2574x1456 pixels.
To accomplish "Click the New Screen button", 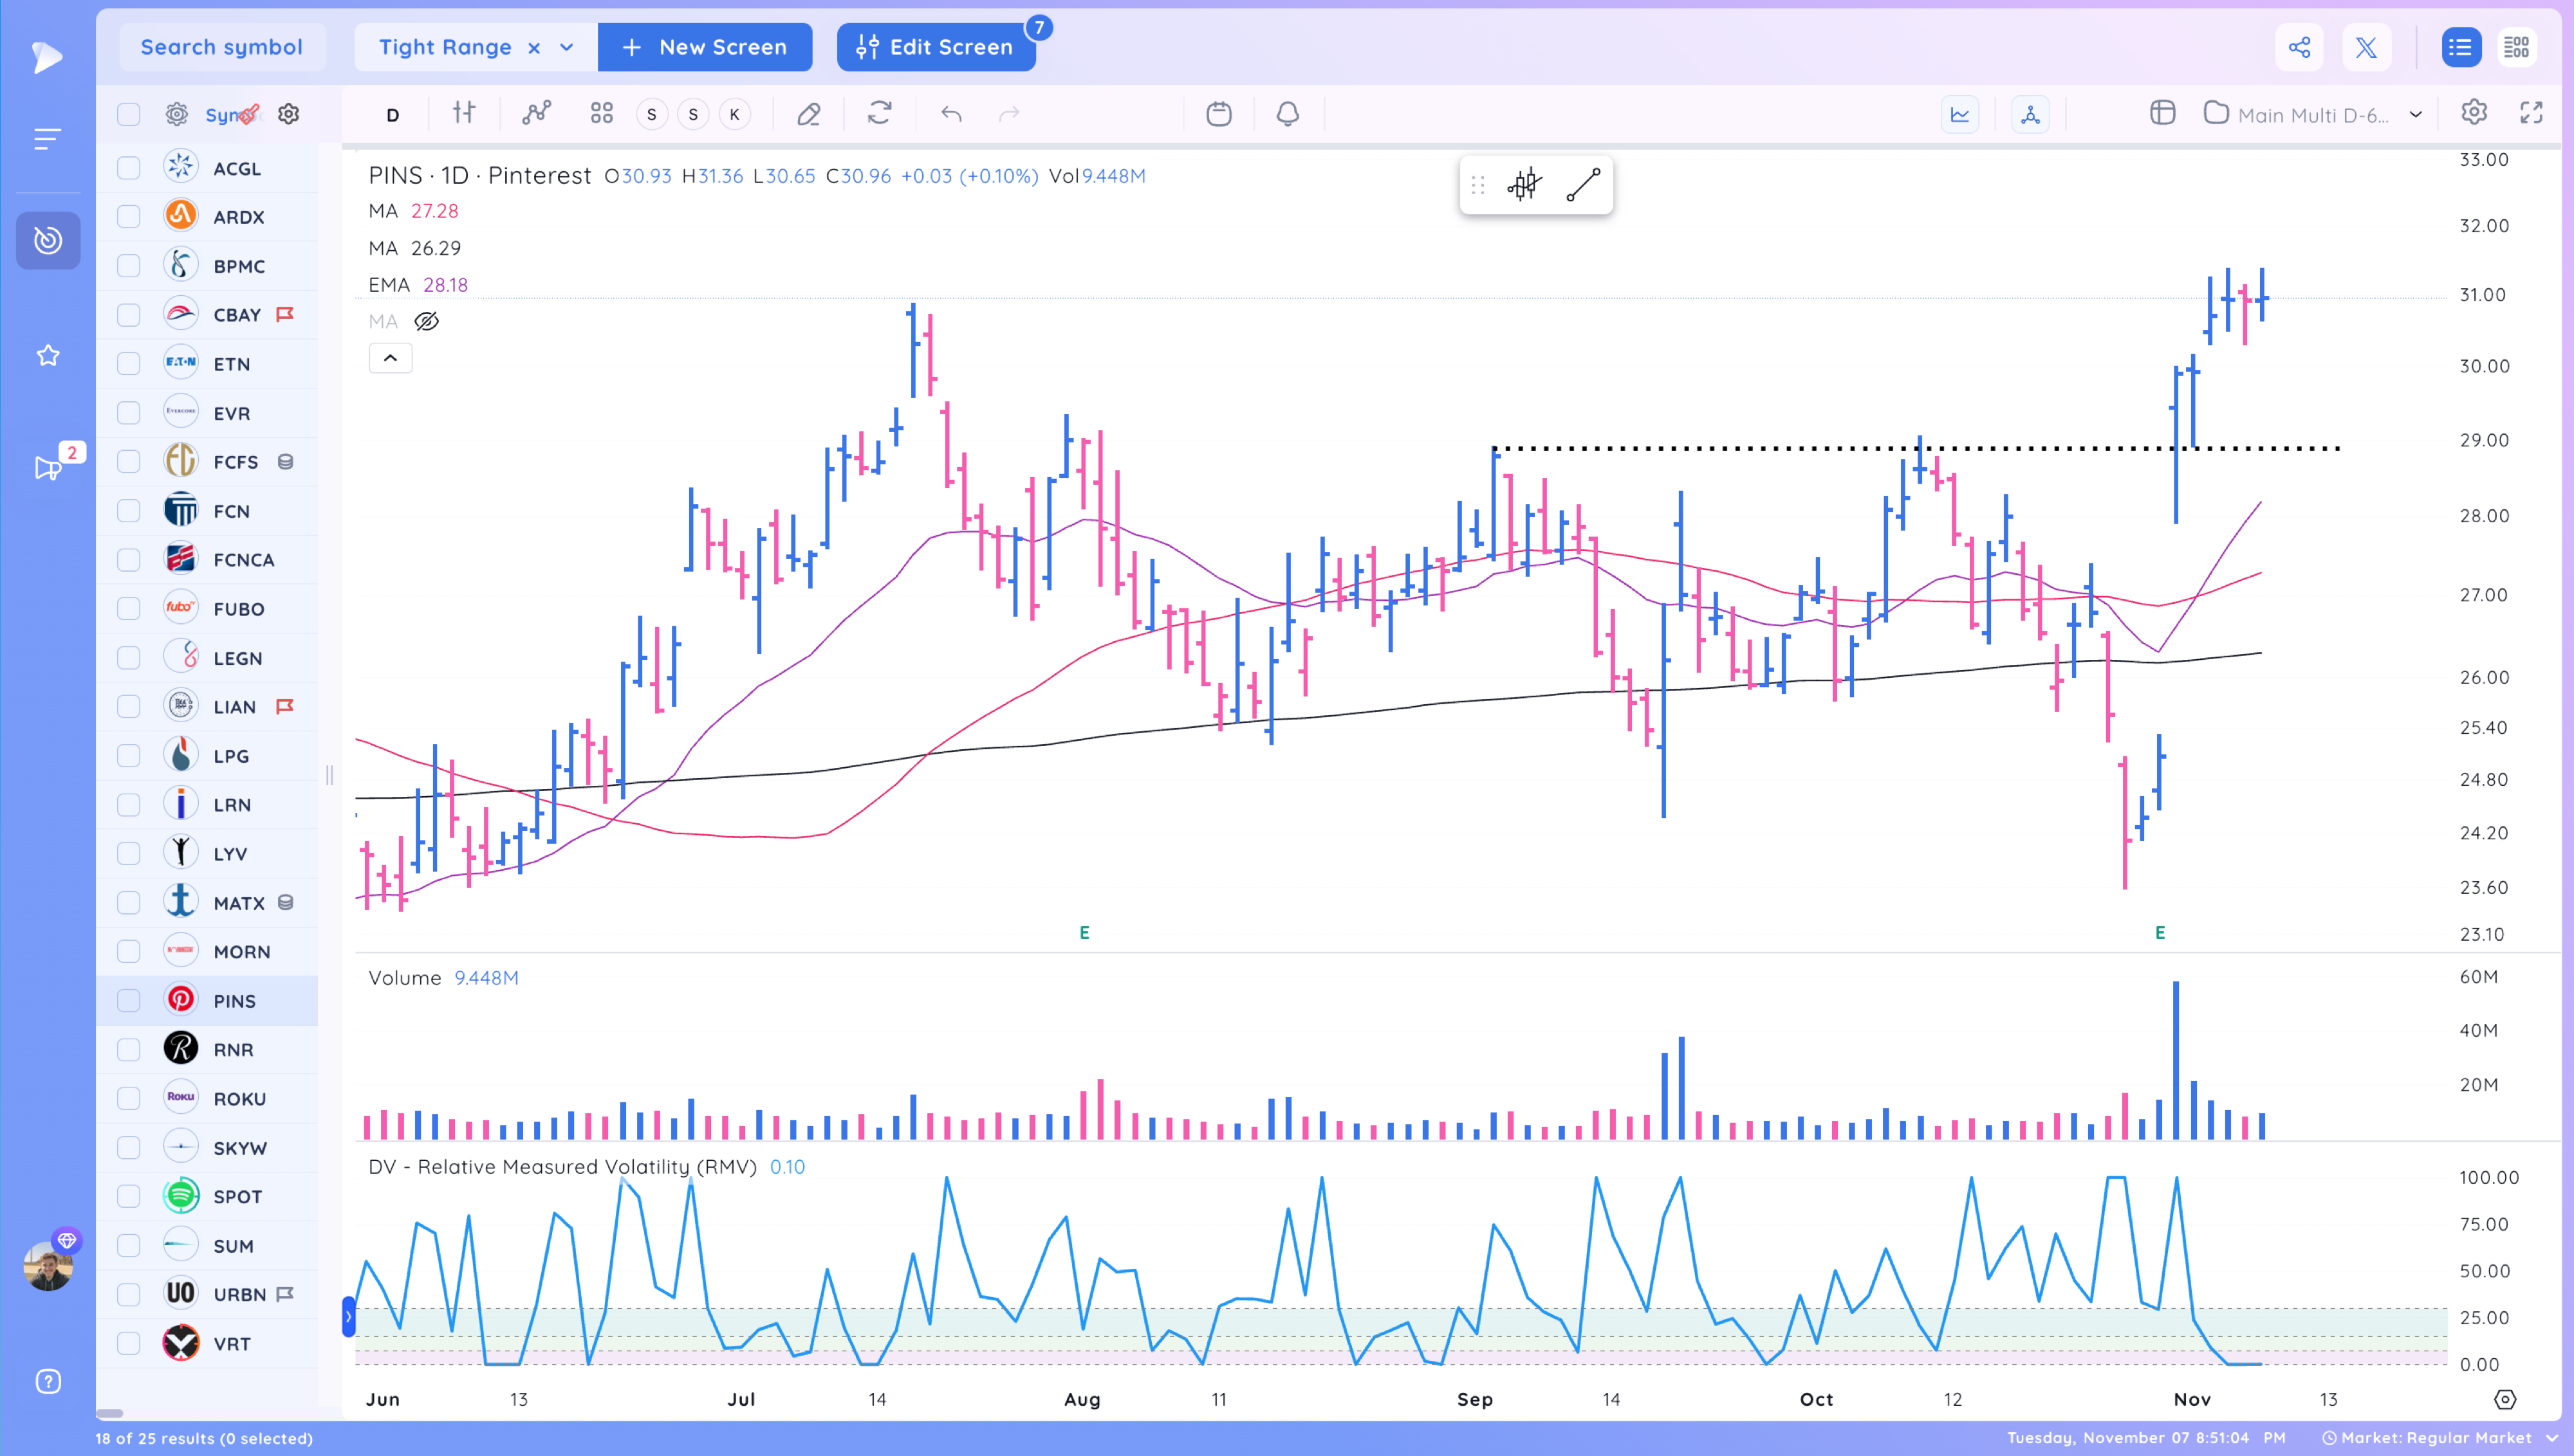I will coord(704,47).
